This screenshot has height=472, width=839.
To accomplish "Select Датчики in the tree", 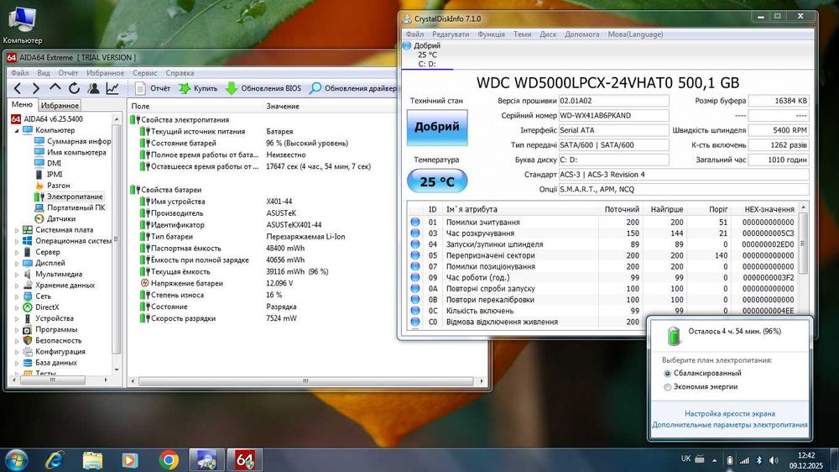I will tap(55, 218).
